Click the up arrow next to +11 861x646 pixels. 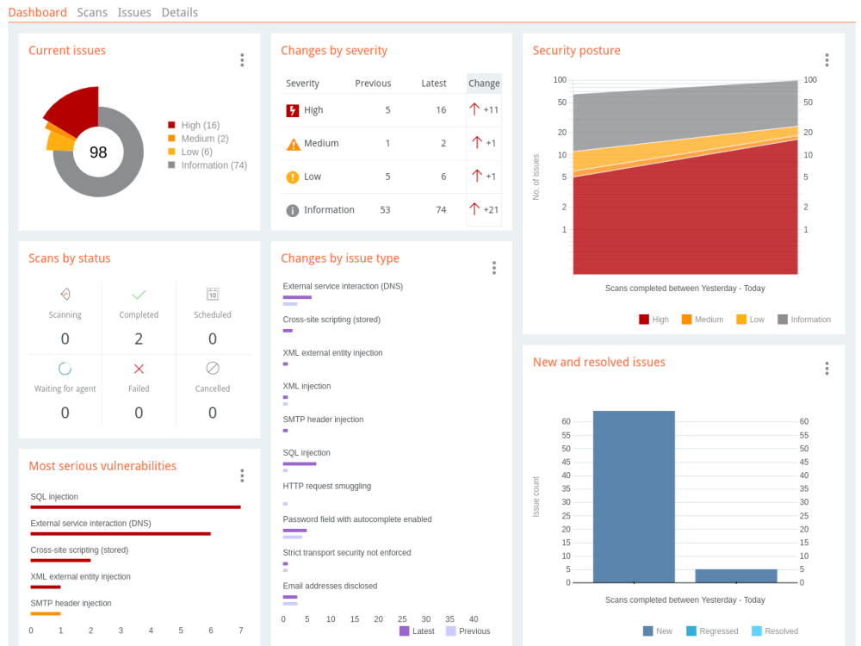click(x=474, y=109)
